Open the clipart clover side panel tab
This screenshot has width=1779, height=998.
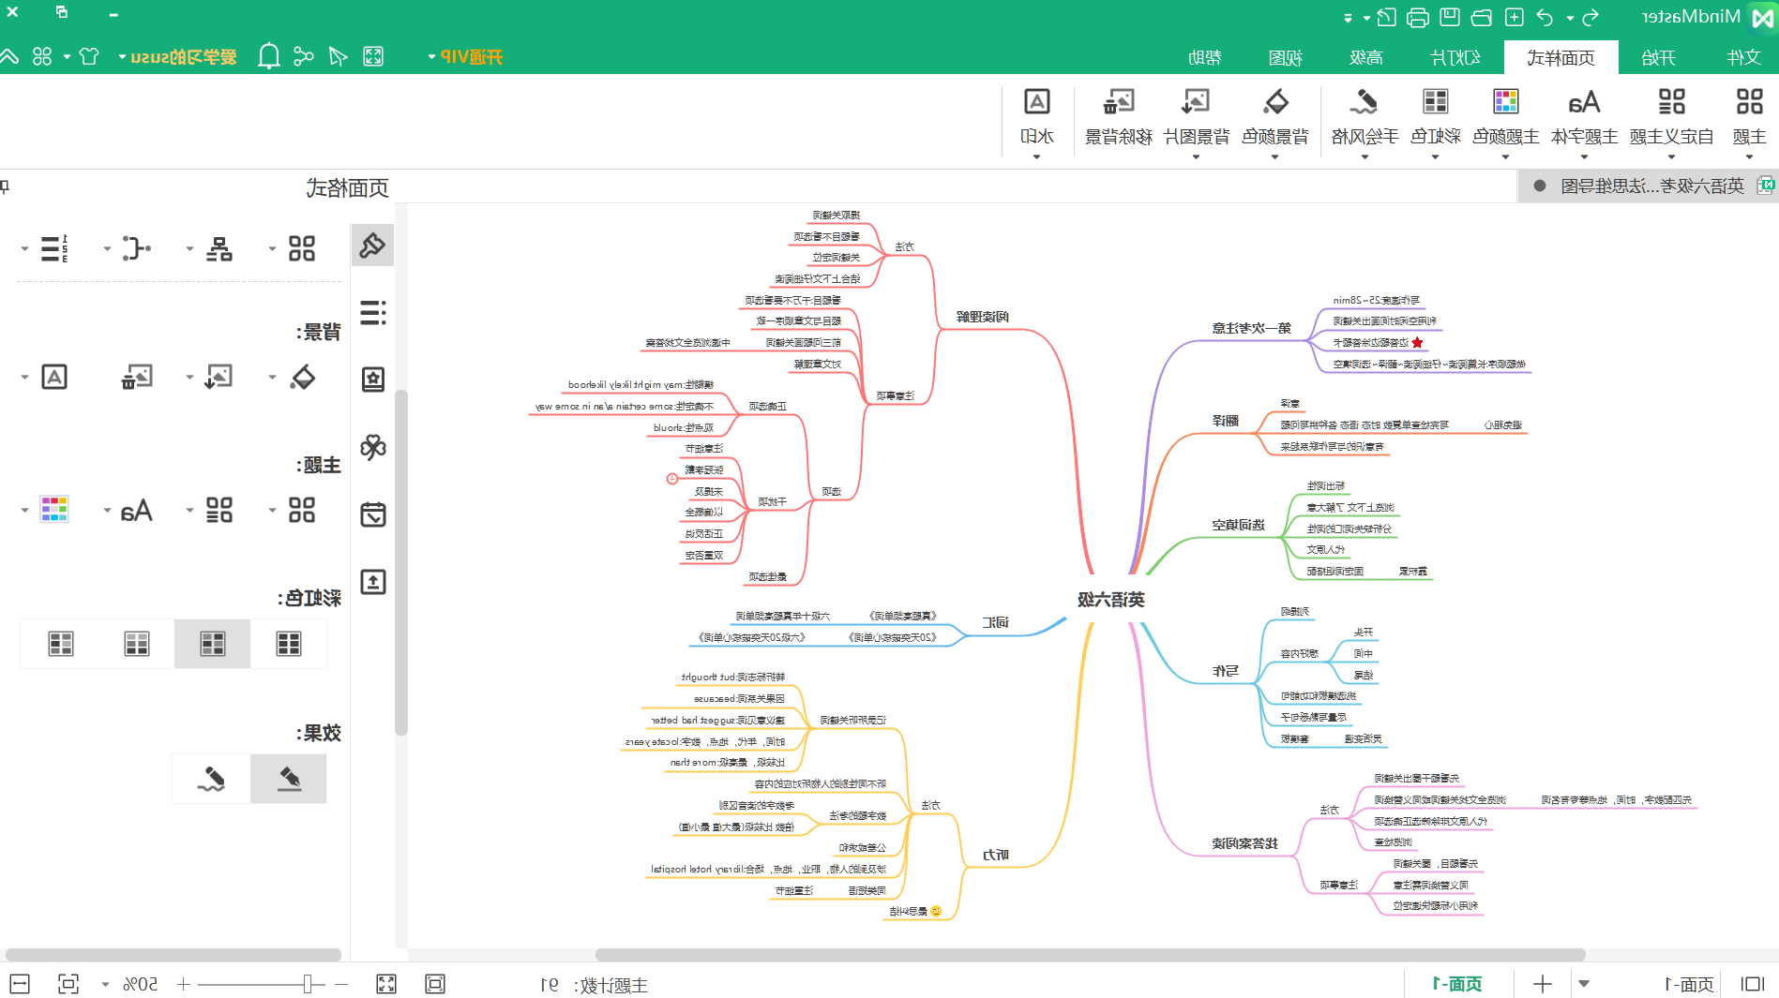tap(372, 447)
